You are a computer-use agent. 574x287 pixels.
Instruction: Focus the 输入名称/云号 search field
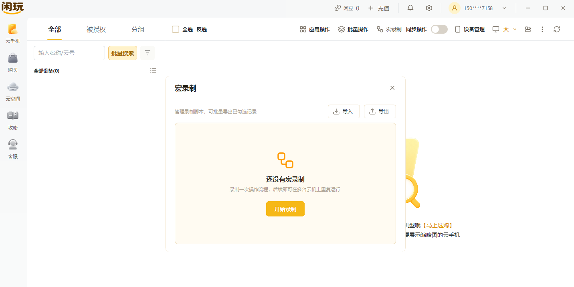[69, 53]
